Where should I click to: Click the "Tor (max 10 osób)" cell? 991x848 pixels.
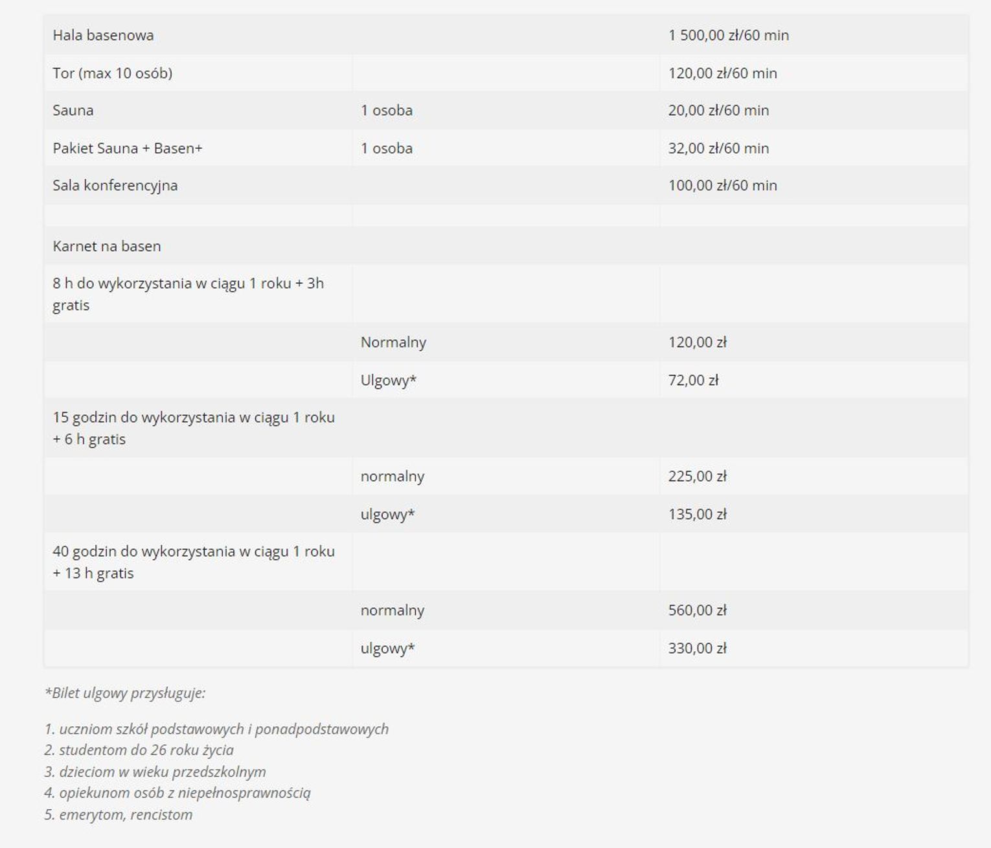pyautogui.click(x=112, y=73)
